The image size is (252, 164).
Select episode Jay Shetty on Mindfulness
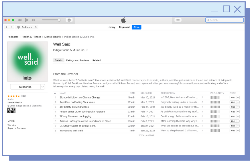point(74,107)
